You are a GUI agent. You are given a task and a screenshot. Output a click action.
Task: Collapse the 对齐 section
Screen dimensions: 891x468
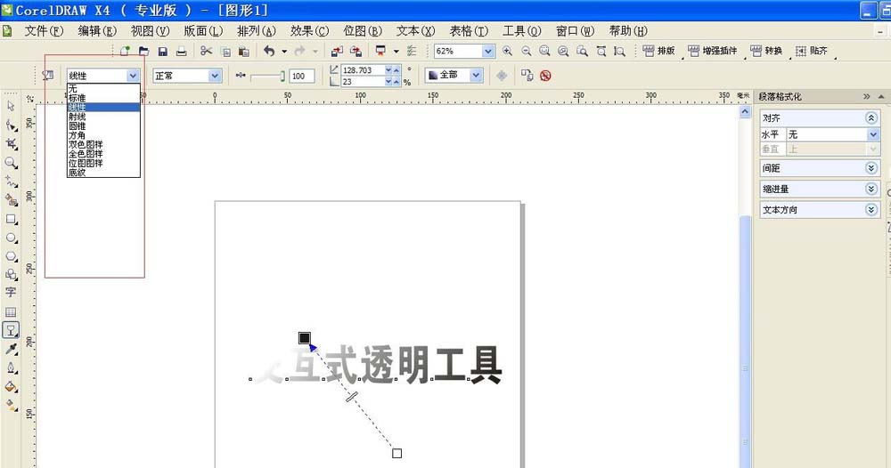tap(871, 118)
